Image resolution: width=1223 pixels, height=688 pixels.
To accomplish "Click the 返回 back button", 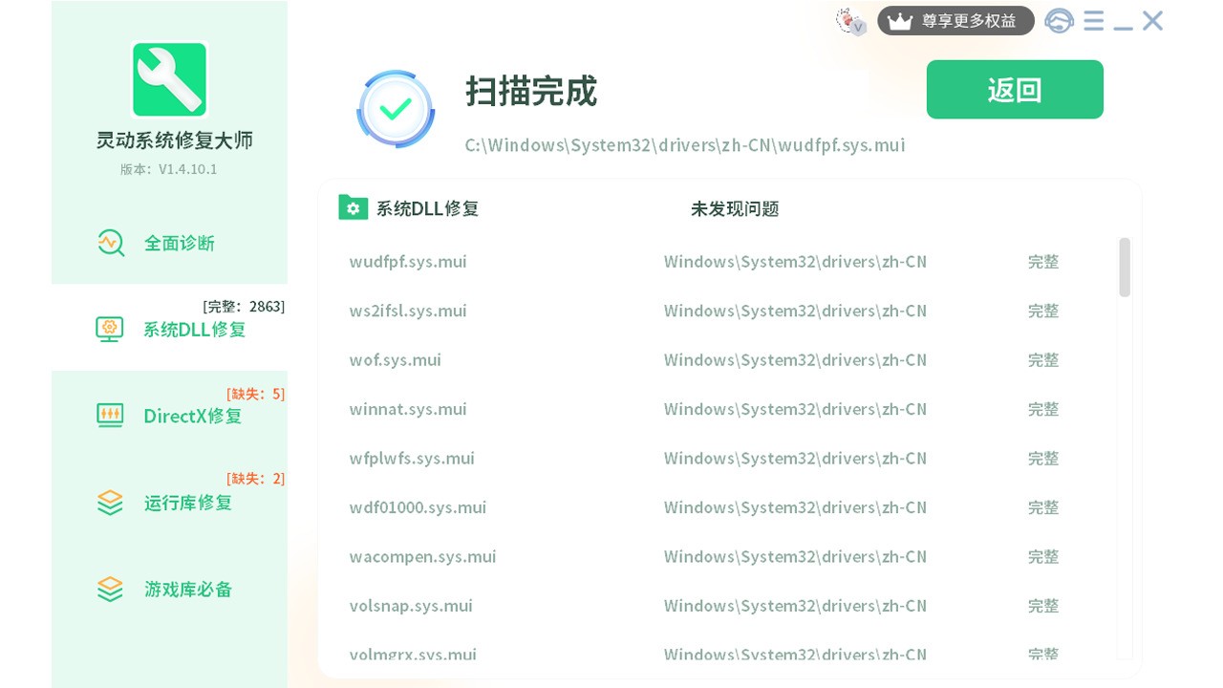I will pyautogui.click(x=1015, y=89).
